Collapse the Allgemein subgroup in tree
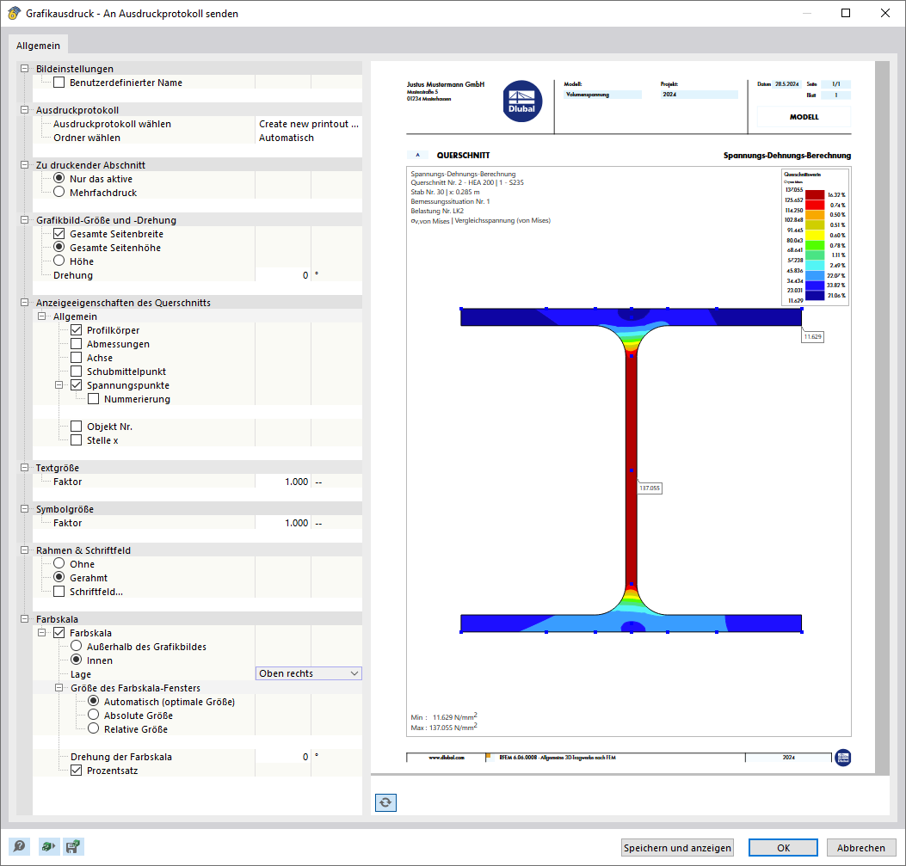Screen dimensions: 906x866 (41, 316)
